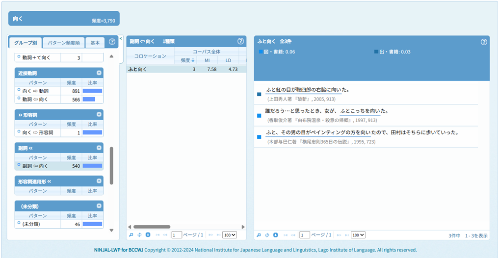
Task: Click search icon in examples panel footer
Action: (x=259, y=235)
